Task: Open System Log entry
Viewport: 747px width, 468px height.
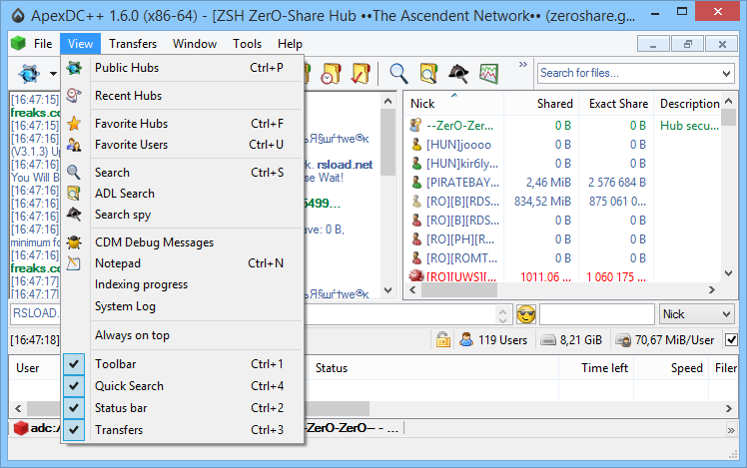Action: coord(183,306)
